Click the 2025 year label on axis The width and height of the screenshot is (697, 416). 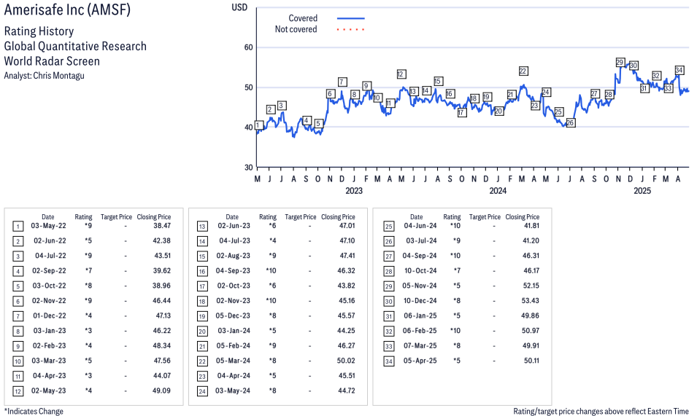tap(642, 191)
